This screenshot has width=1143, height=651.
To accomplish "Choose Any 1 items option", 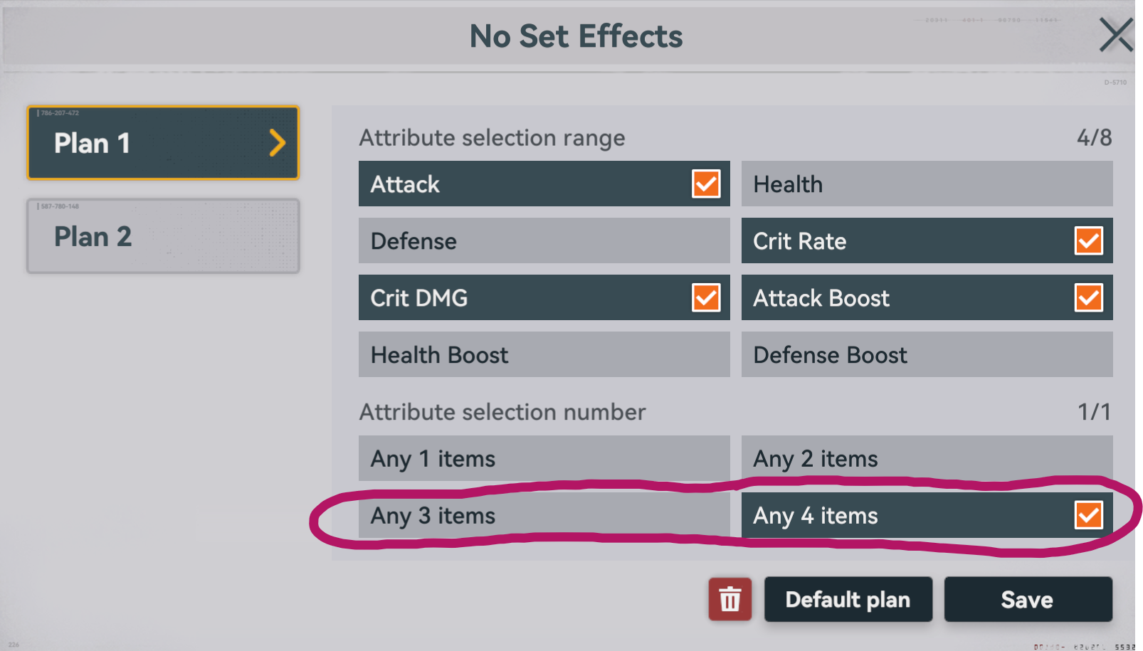I will click(x=544, y=458).
